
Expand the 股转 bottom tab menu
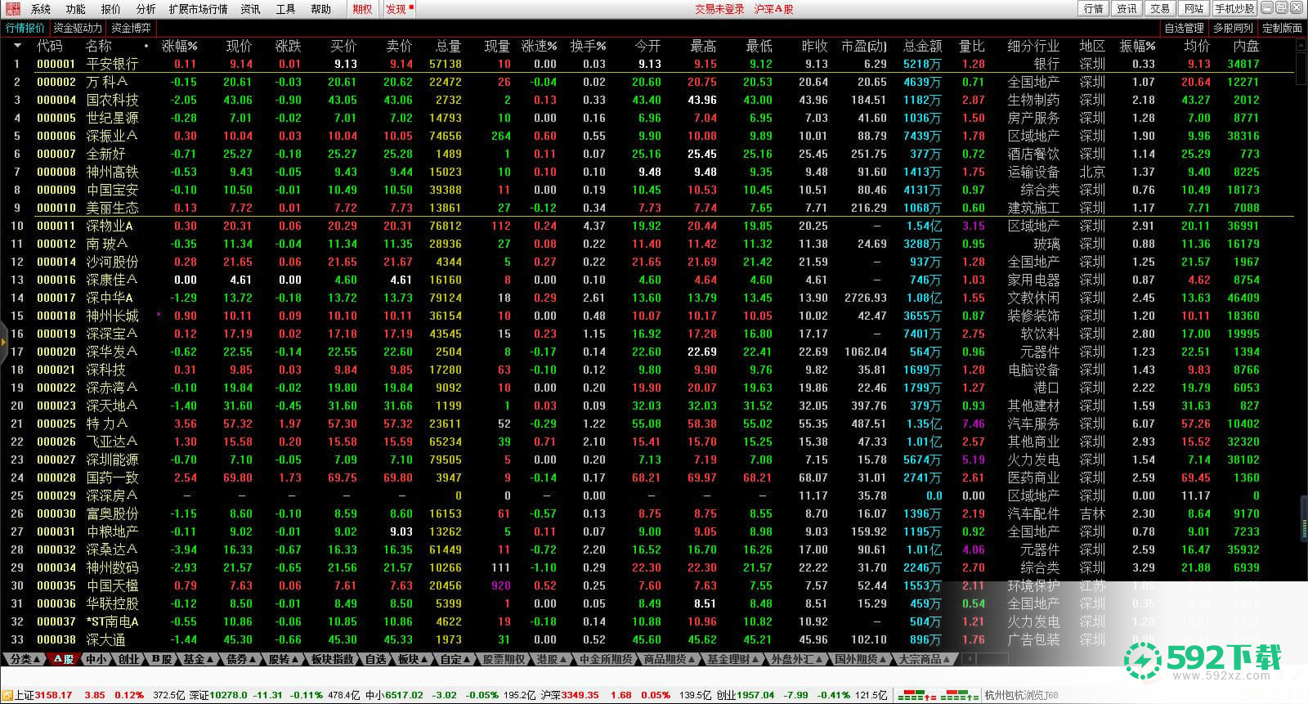[284, 659]
